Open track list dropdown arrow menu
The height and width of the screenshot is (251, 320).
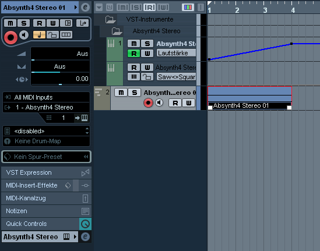99,8
